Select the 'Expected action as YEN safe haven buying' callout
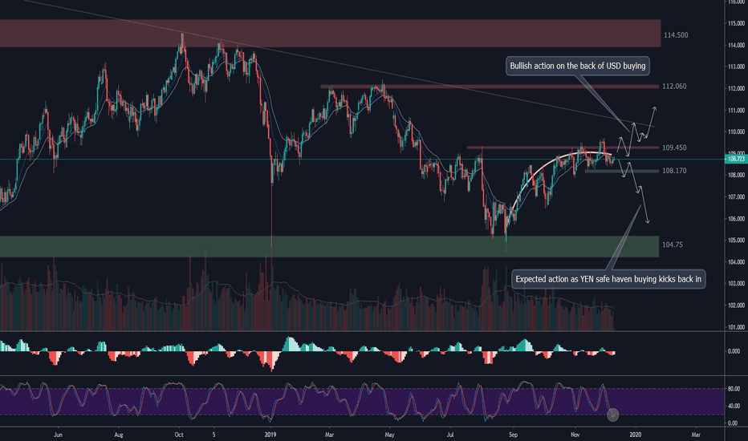 click(x=608, y=279)
